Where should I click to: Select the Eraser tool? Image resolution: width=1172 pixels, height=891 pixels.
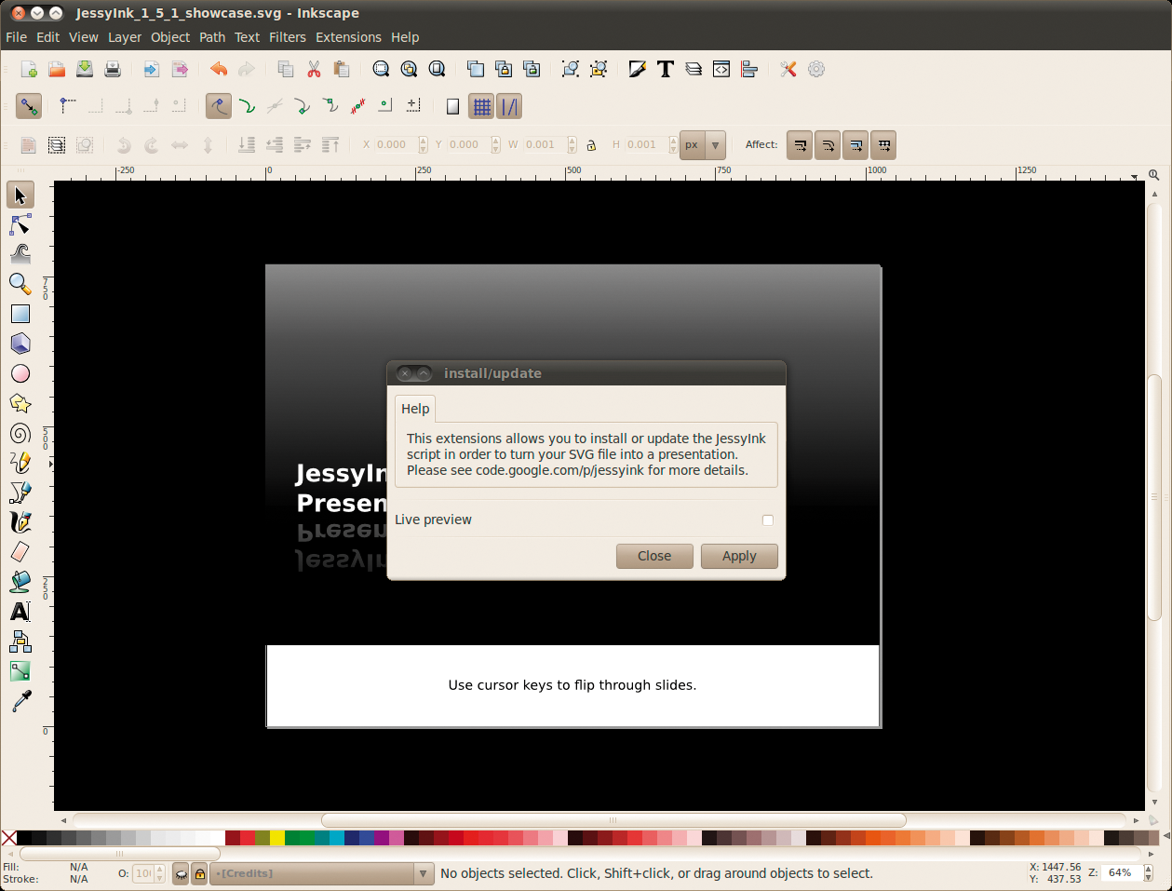click(20, 552)
